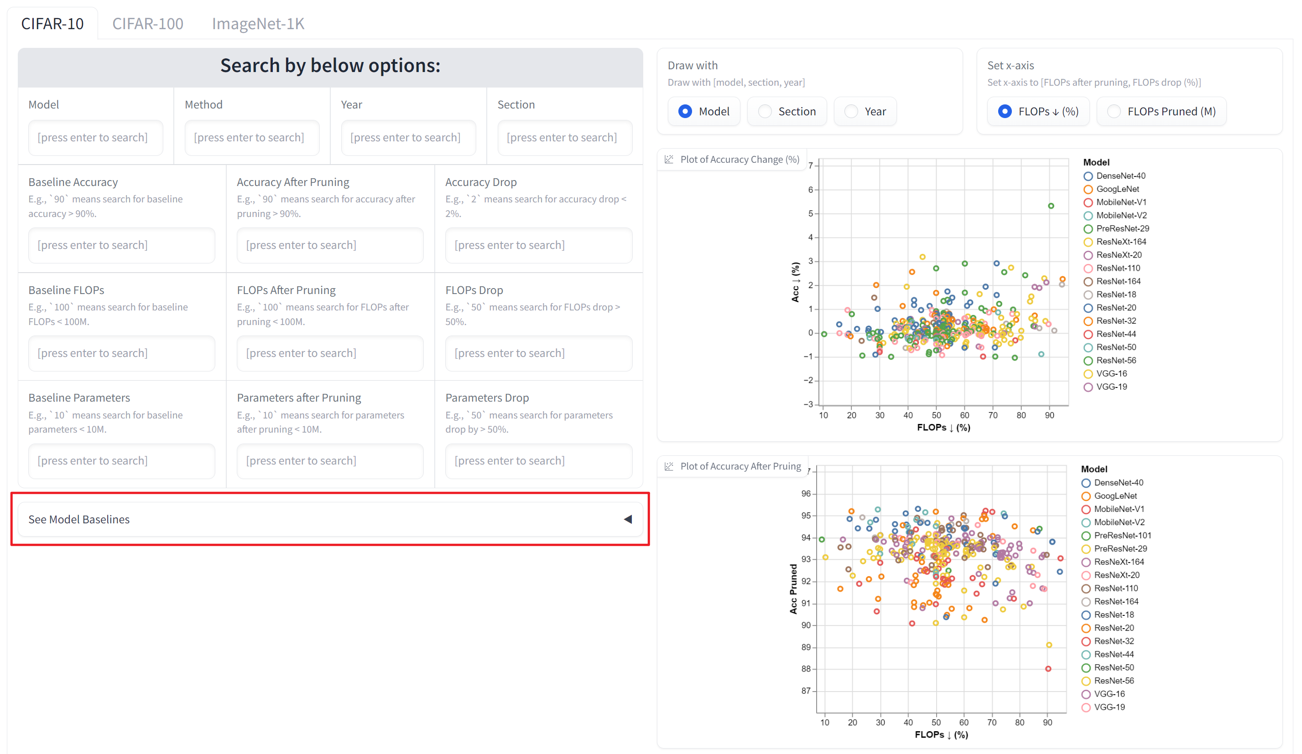Choose FLOPs Pruned (M) for x-axis
This screenshot has width=1302, height=754.
point(1161,111)
